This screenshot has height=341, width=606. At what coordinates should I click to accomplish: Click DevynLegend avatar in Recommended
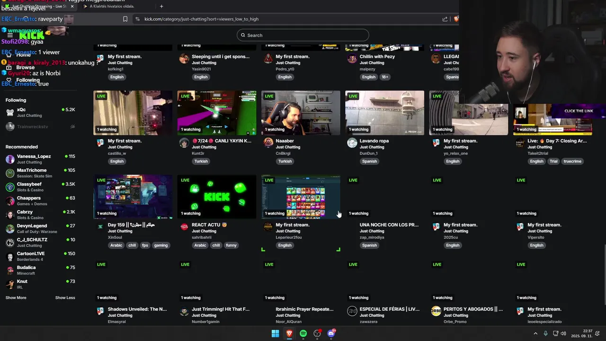(10, 229)
